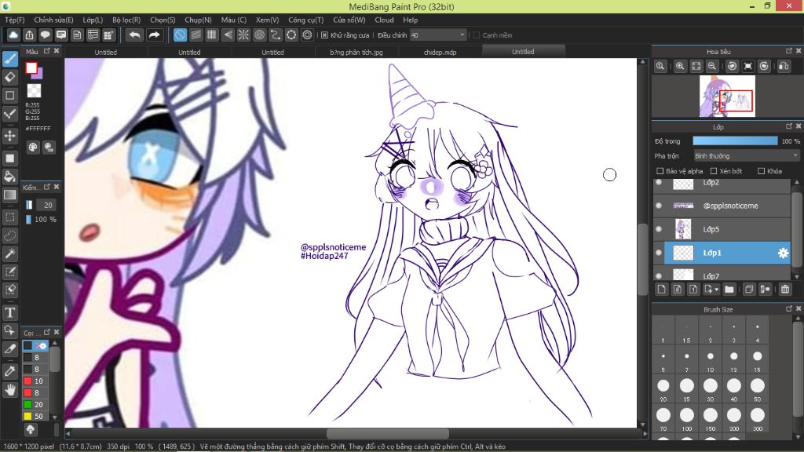Click the navigator preview thumbnail
This screenshot has height=452, width=804.
coord(727,97)
